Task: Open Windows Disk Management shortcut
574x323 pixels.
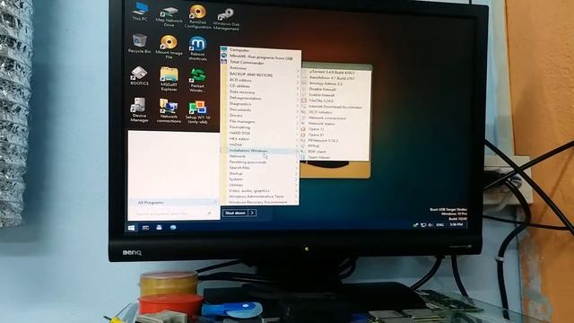Action: 226,19
